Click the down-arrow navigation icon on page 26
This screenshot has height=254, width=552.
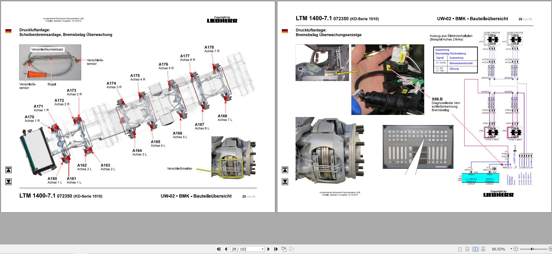(285, 182)
